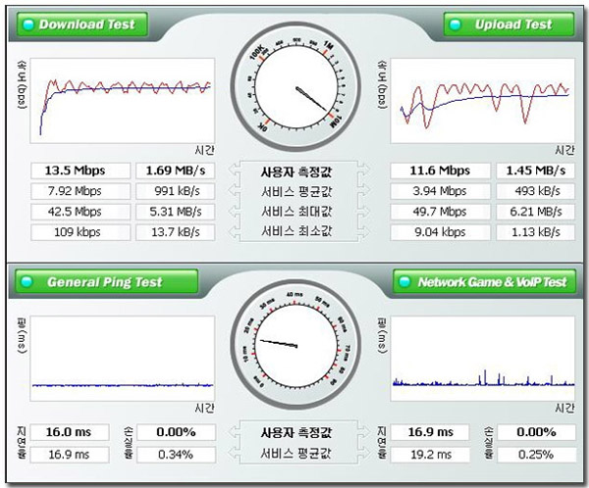
Task: Select the download speed graph
Action: pyautogui.click(x=123, y=101)
